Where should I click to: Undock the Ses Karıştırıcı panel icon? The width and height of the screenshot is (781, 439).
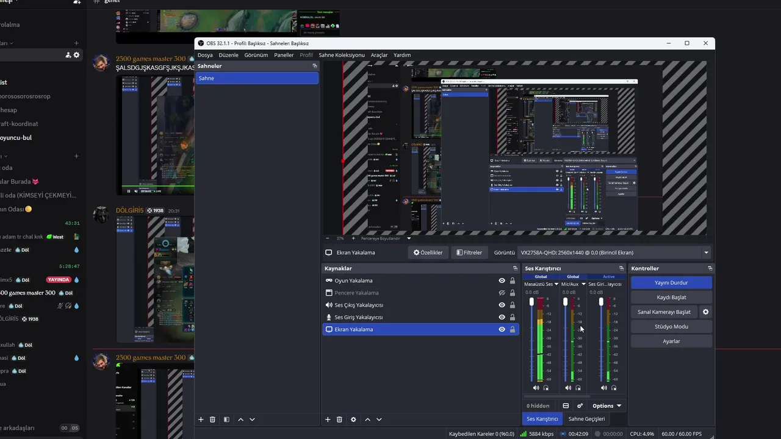tap(621, 268)
